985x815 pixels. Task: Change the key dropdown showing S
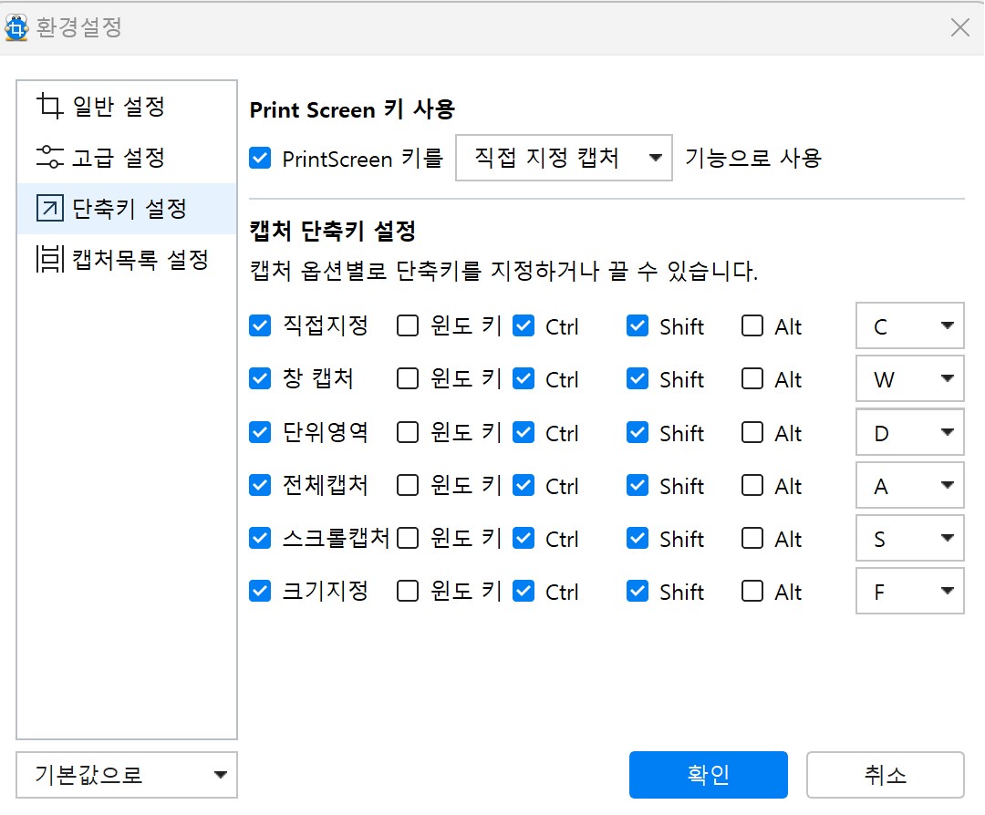coord(909,538)
